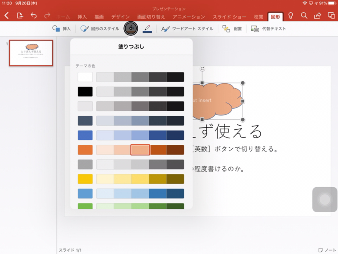Select the shape outline pen tool

(x=147, y=28)
